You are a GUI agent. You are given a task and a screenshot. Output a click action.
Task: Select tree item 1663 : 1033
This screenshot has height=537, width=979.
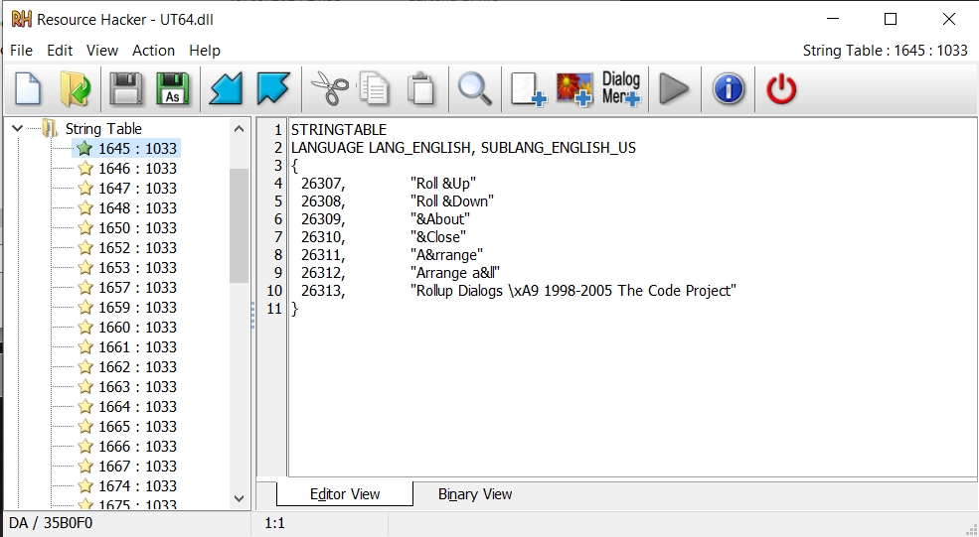[x=137, y=387]
